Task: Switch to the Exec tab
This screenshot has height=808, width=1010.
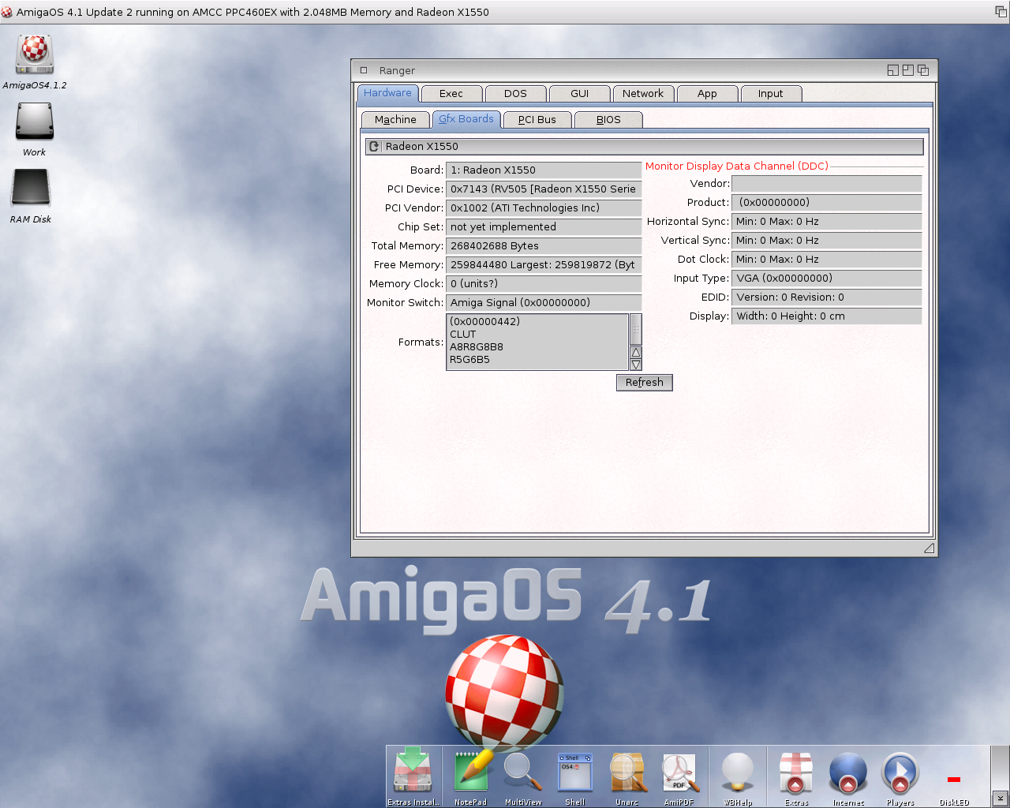Action: point(451,93)
